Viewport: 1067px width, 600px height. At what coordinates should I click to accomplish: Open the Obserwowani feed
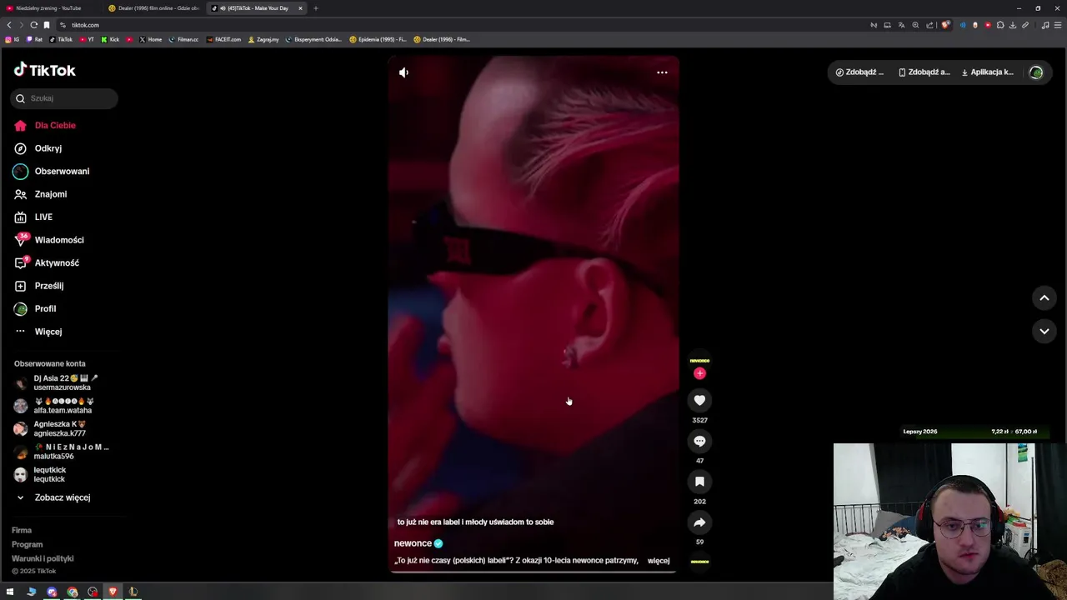click(61, 171)
